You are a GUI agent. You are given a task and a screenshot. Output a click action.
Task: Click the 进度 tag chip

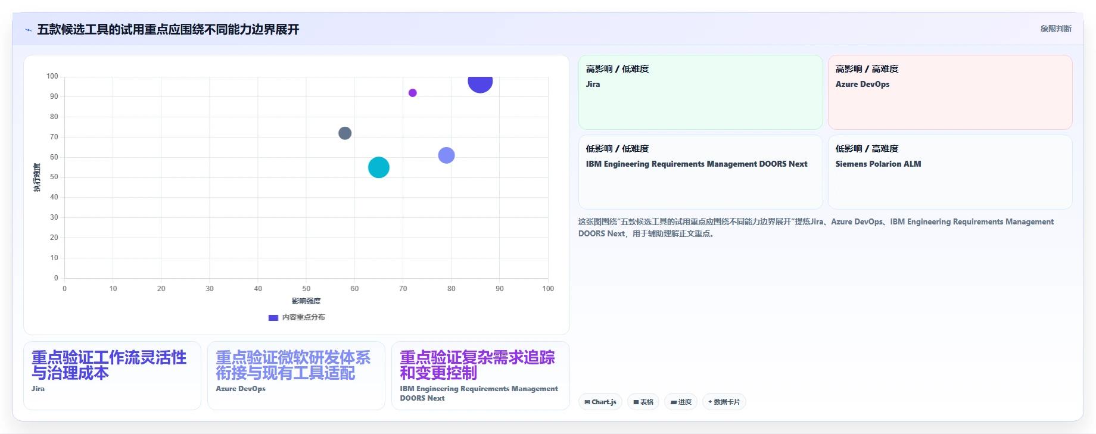click(x=681, y=402)
